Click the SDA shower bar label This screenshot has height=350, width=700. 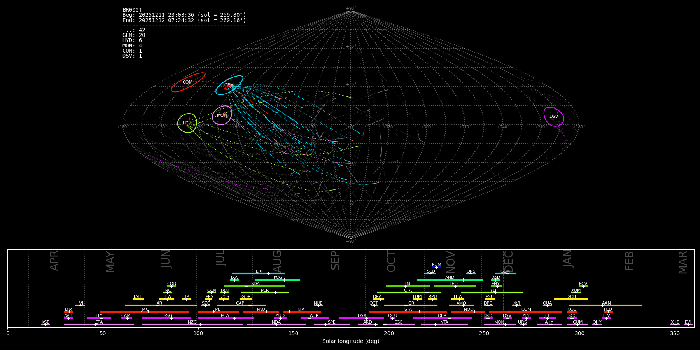(255, 283)
